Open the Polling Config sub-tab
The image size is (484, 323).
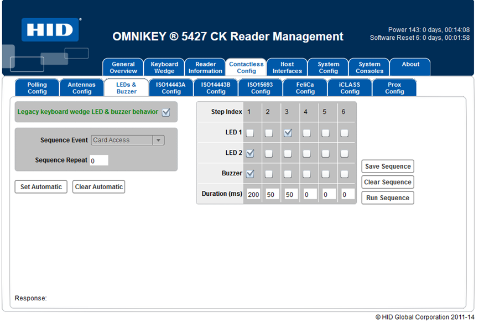[37, 88]
